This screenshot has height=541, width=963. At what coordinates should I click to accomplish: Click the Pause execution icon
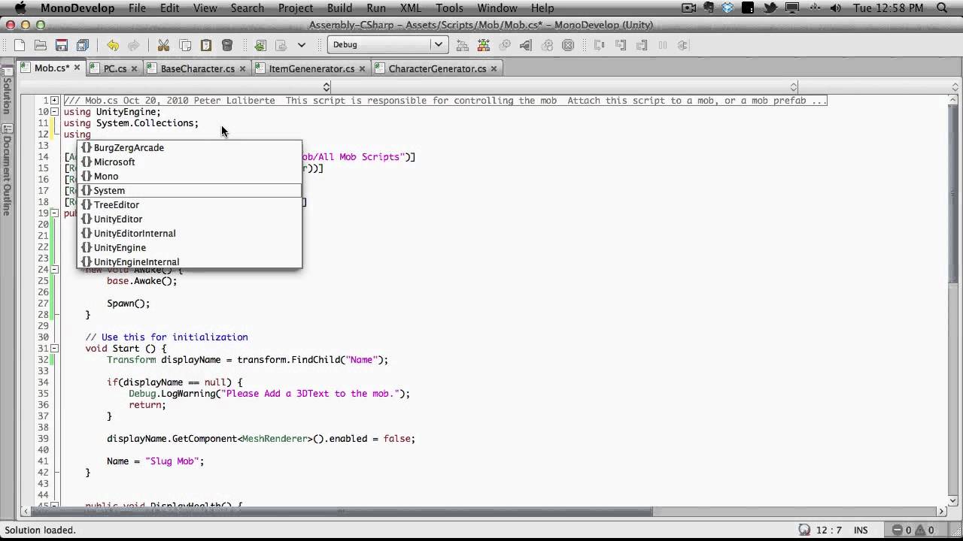[663, 45]
